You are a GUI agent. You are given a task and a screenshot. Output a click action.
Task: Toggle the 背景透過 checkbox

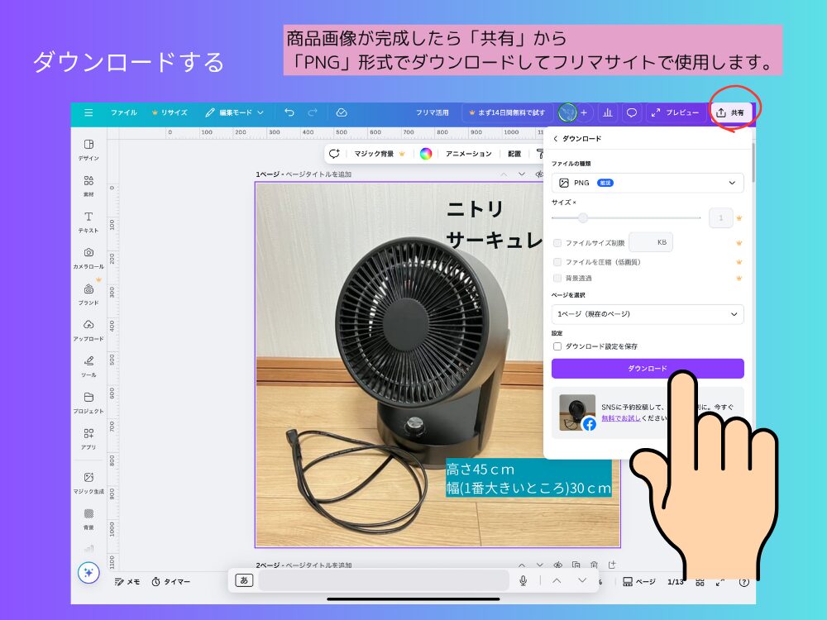coord(557,278)
